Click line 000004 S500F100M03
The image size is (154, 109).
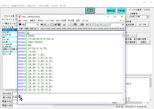coord(35,42)
